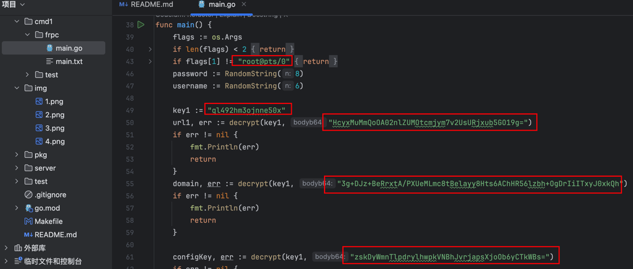Viewport: 633px width, 269px height.
Task: Click the key1 string "ql492hm3ojnne50x"
Action: coord(247,109)
